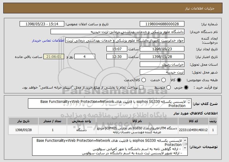Click the buyer description scrollbar up arrow
The width and height of the screenshot is (229, 162).
click(185, 140)
